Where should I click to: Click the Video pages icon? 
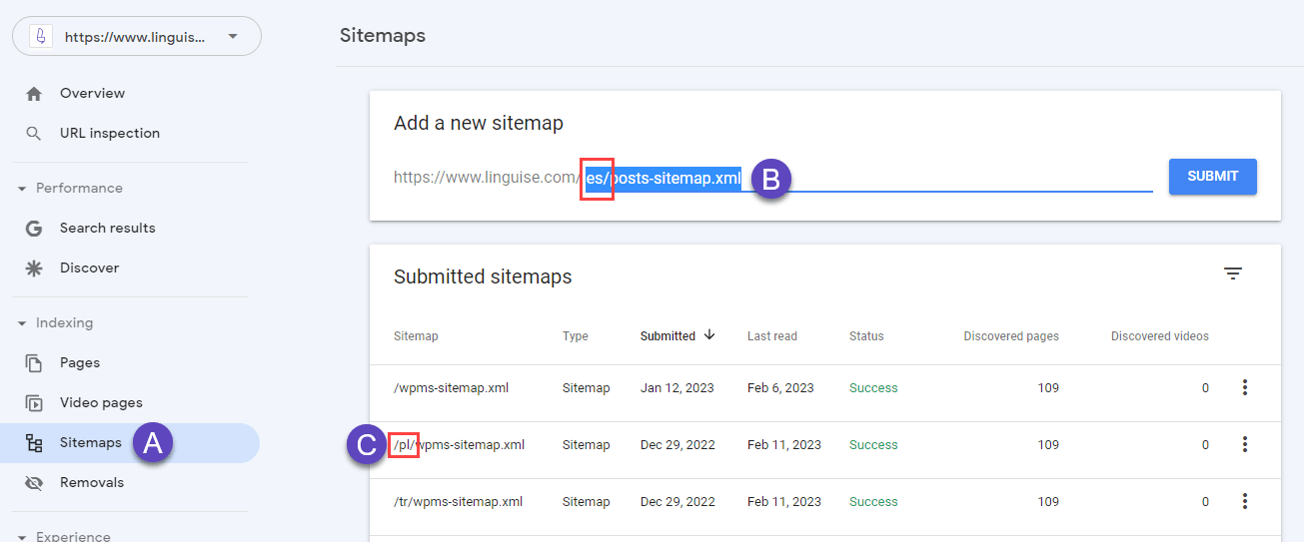pyautogui.click(x=34, y=403)
